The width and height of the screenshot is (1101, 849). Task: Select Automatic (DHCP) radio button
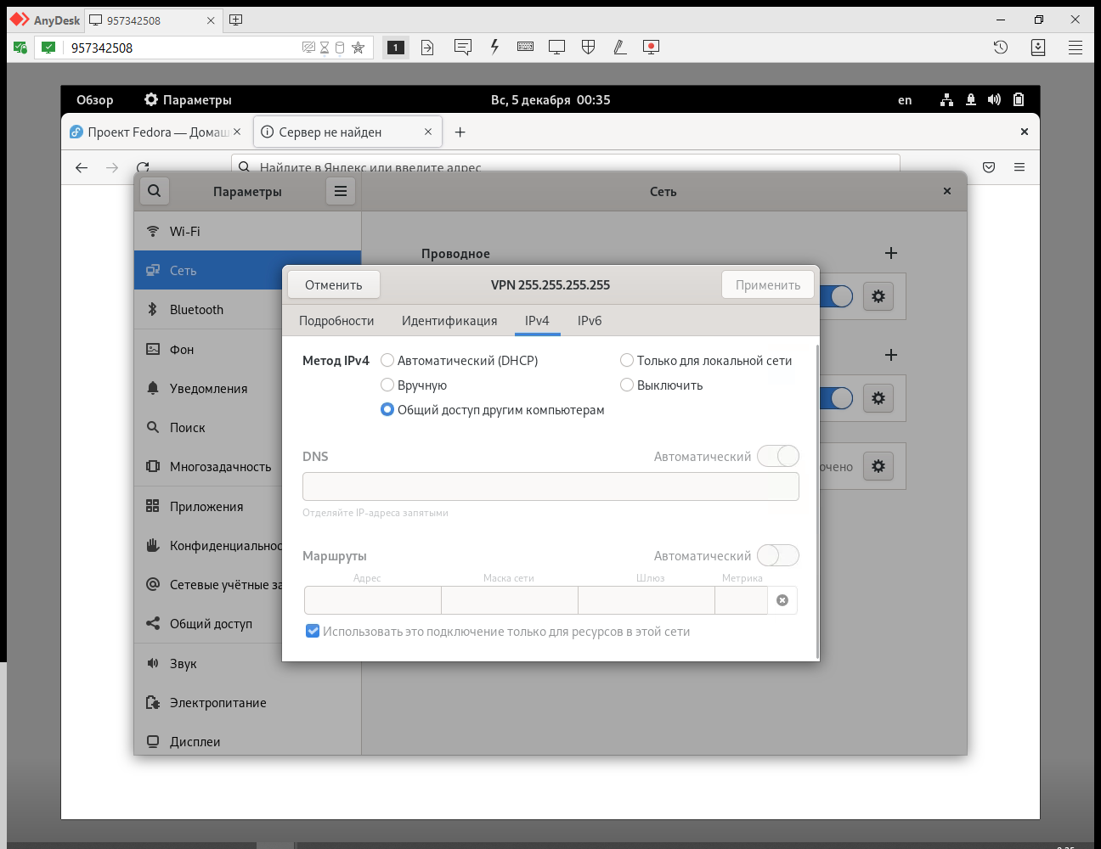(x=387, y=360)
